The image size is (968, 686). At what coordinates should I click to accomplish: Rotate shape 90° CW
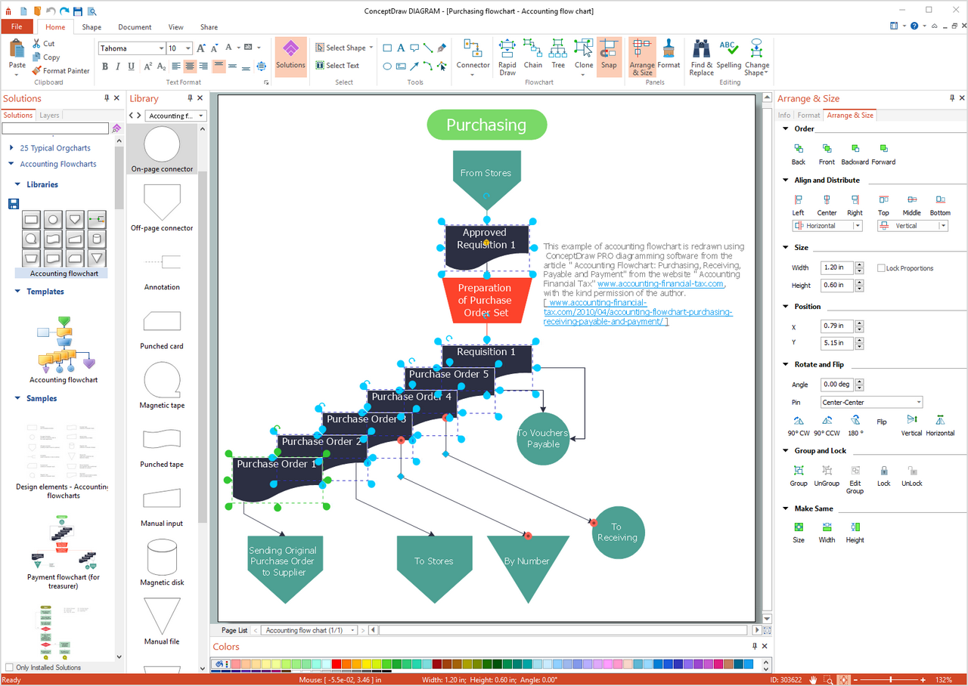(799, 425)
